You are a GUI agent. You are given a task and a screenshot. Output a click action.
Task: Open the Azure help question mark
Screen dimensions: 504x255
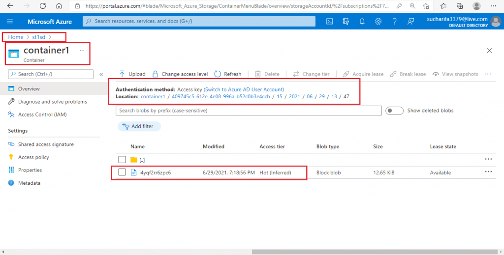395,22
